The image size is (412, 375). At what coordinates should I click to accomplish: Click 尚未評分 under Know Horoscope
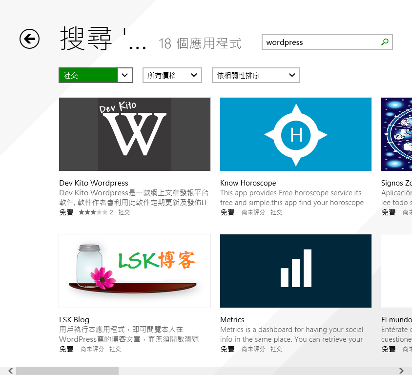pyautogui.click(x=253, y=212)
